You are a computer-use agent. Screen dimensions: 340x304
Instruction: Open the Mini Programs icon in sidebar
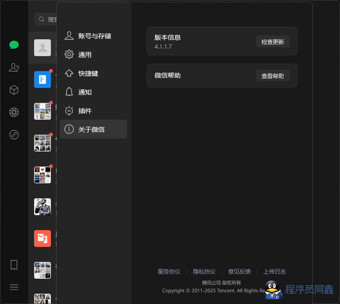[14, 135]
